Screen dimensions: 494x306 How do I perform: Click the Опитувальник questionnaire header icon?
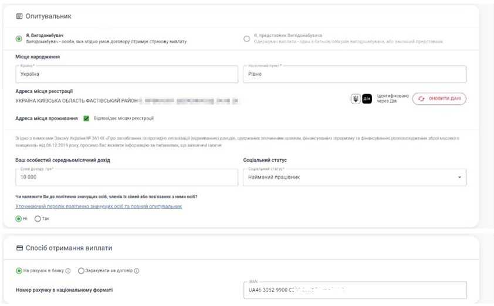point(19,16)
